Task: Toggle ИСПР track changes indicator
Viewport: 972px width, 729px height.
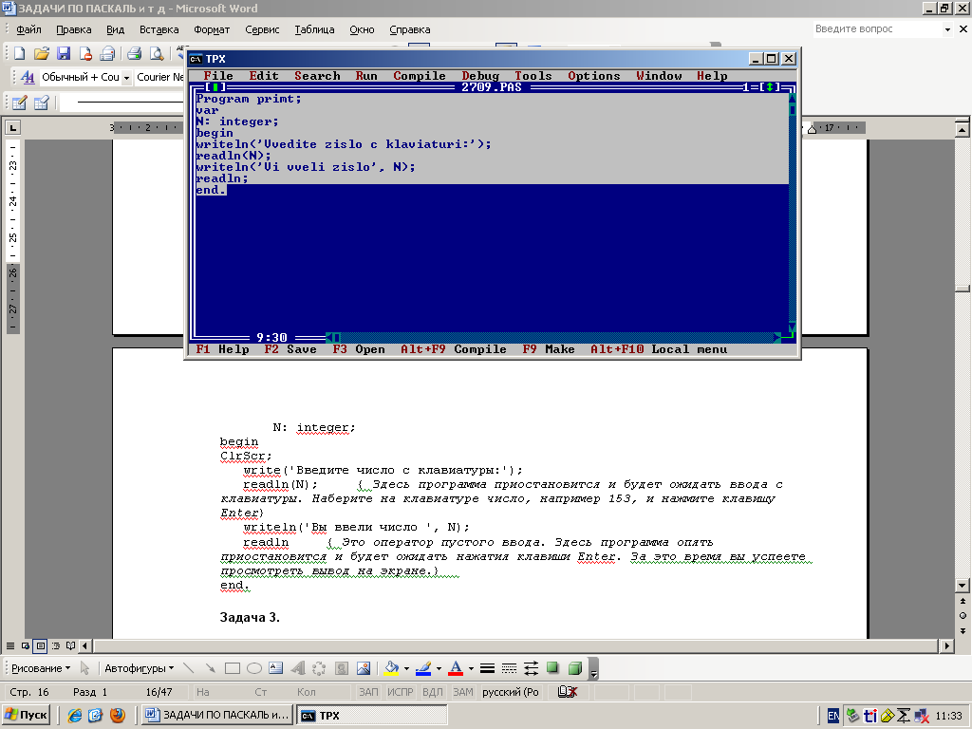Action: tap(400, 692)
